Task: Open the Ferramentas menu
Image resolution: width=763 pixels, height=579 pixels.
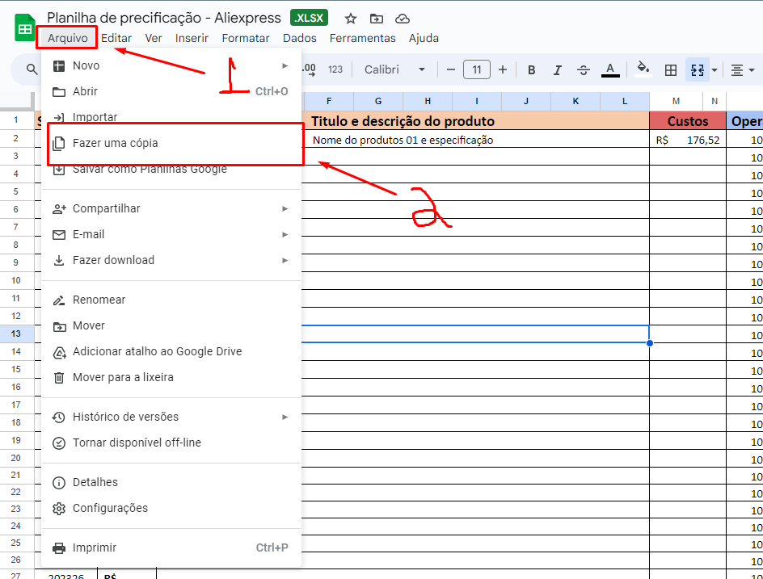Action: click(363, 38)
